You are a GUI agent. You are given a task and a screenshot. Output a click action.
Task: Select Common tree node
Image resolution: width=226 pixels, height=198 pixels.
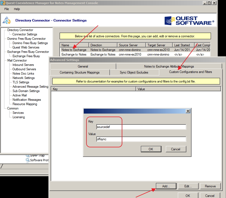click(13, 108)
